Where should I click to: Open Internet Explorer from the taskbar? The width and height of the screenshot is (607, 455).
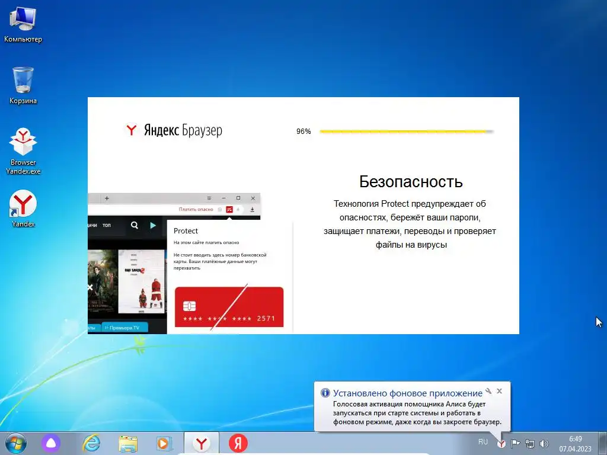click(x=91, y=443)
